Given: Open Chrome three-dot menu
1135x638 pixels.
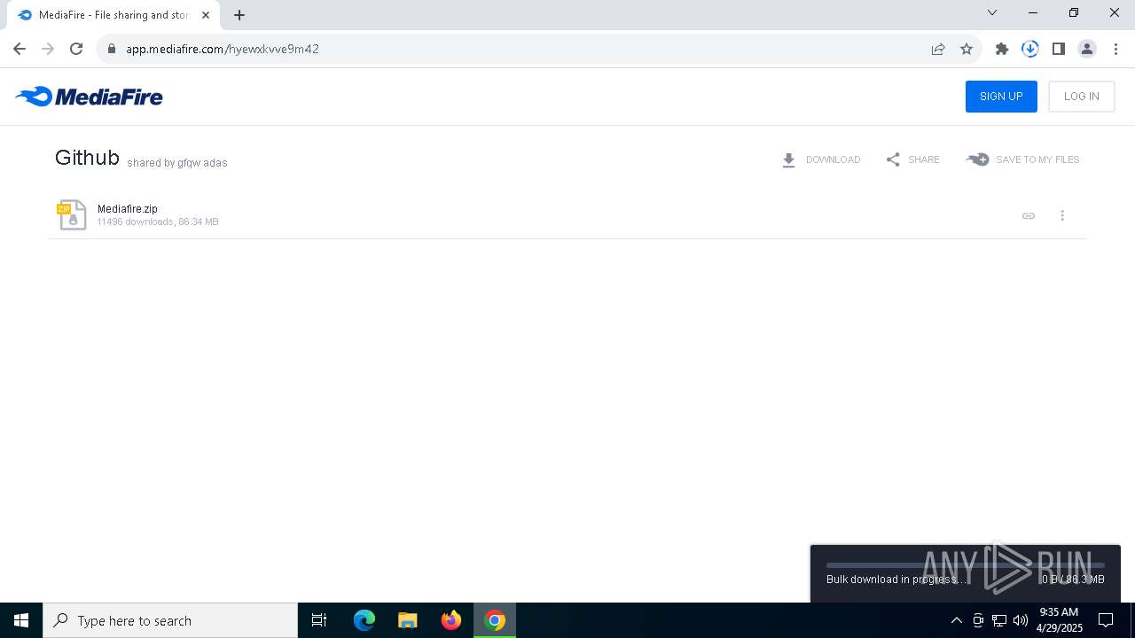Looking at the screenshot, I should click(x=1115, y=49).
